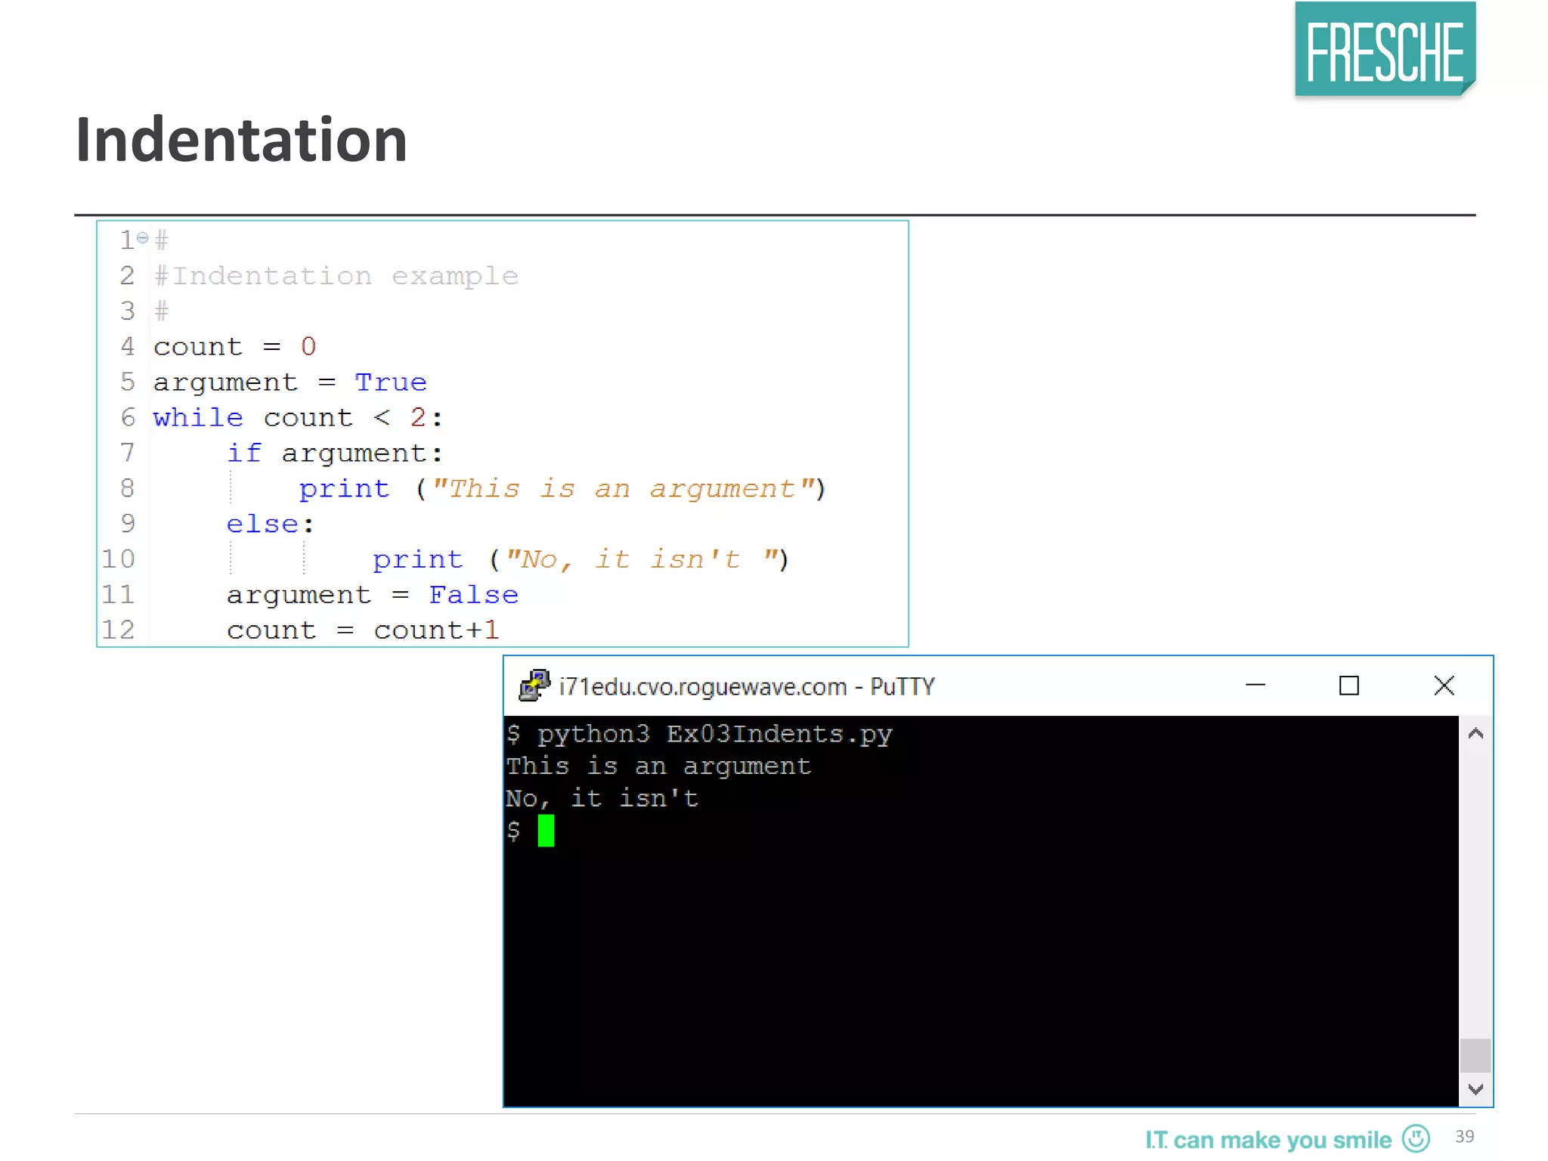1548x1161 pixels.
Task: Click the Fresche logo
Action: point(1385,50)
